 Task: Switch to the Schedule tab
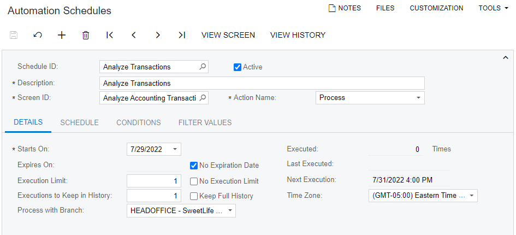coord(79,122)
